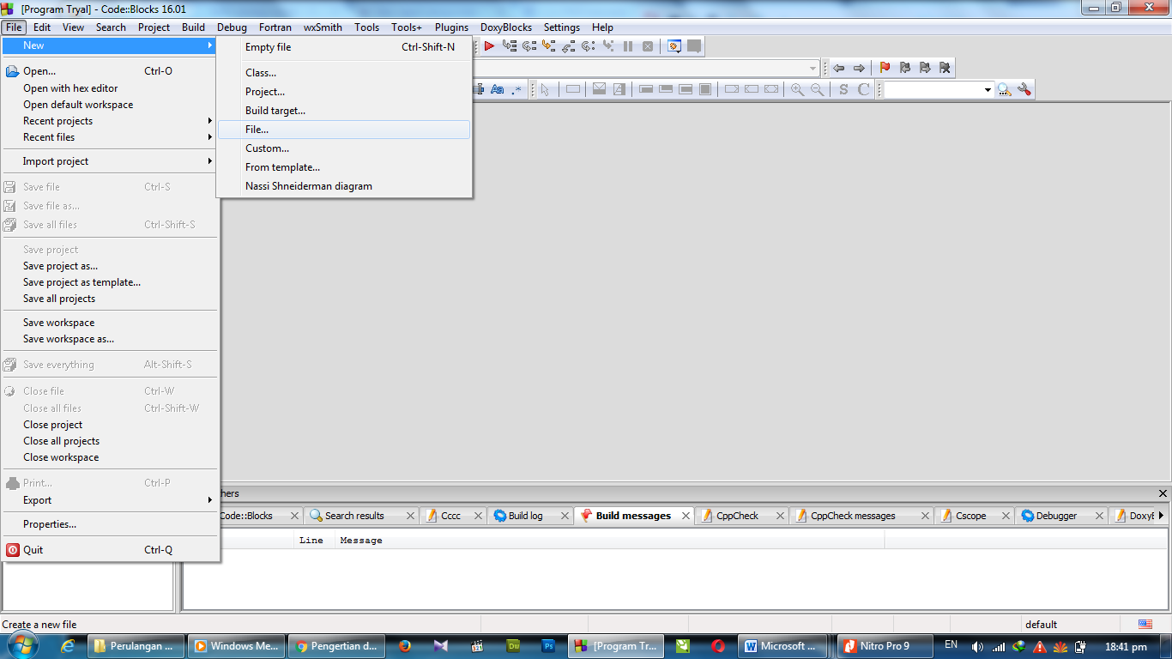Toggle the debugging windows bug icon

[x=674, y=46]
